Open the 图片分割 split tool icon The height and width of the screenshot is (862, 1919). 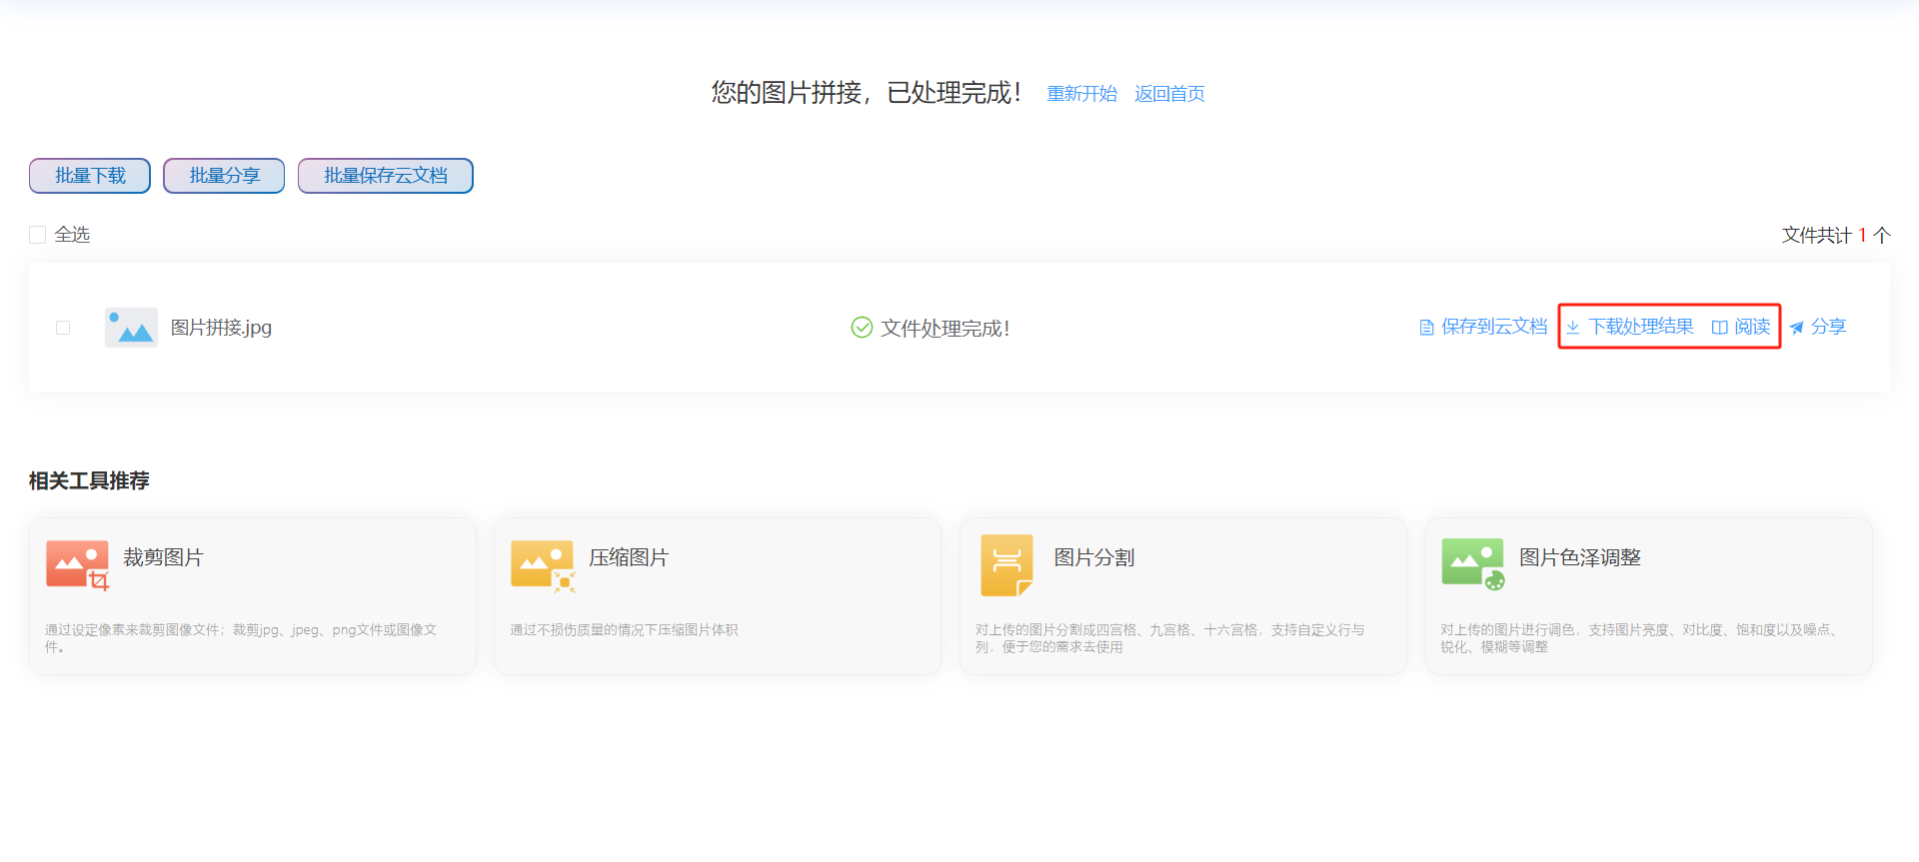(1007, 565)
